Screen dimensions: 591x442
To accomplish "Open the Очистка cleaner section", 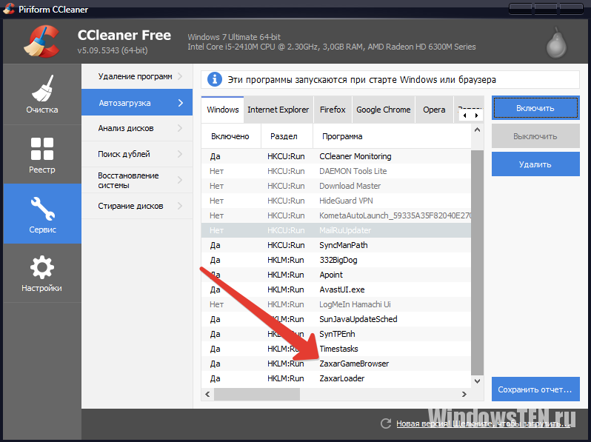I will click(42, 94).
